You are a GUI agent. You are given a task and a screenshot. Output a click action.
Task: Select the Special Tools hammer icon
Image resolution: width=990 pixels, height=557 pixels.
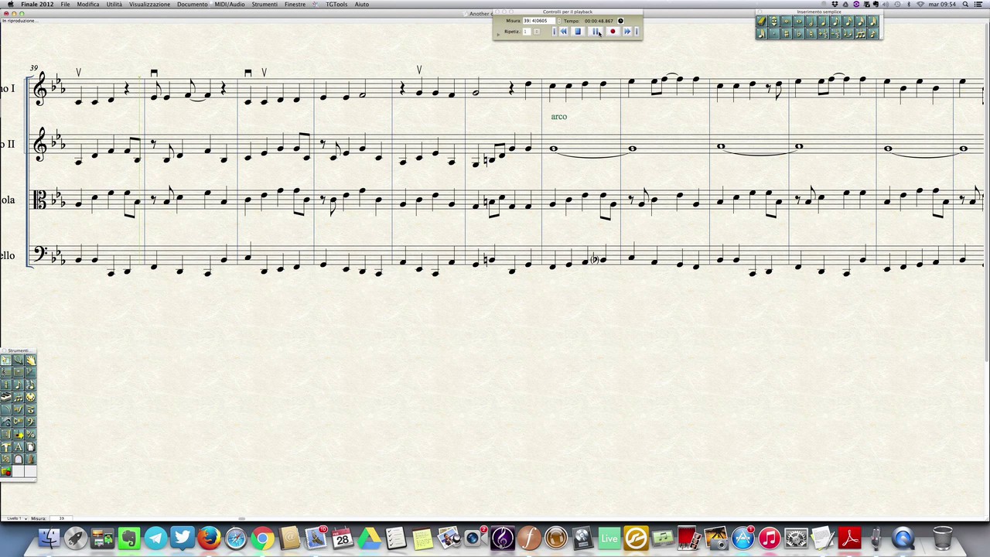pos(6,446)
